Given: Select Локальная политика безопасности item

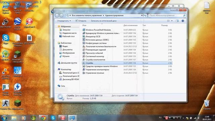Looking at the screenshot, I should click(127, 46).
